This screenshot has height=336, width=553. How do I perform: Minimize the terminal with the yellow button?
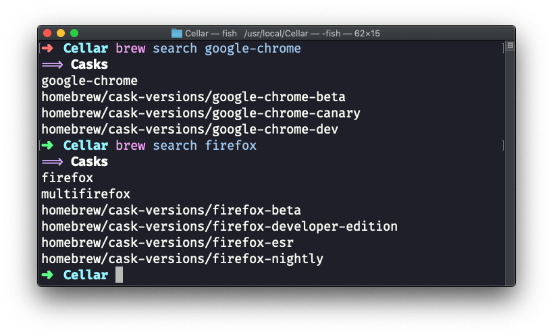pyautogui.click(x=61, y=32)
